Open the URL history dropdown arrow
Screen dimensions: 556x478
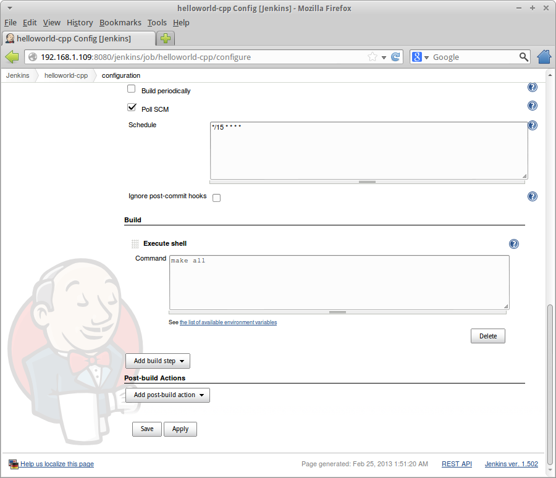(x=384, y=57)
